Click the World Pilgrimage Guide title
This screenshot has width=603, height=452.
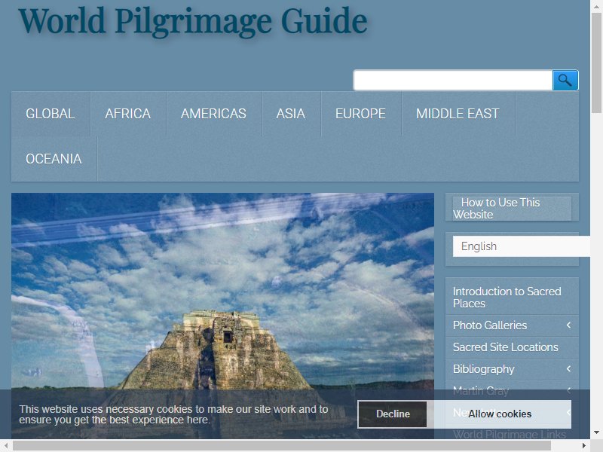(193, 21)
